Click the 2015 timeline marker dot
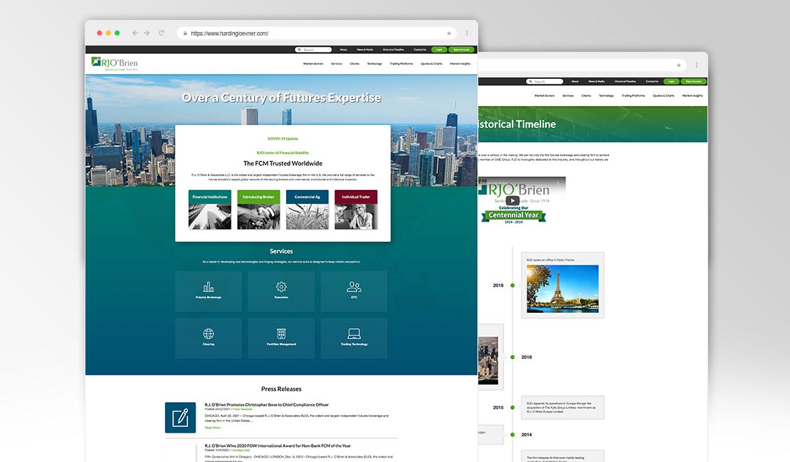 point(512,408)
